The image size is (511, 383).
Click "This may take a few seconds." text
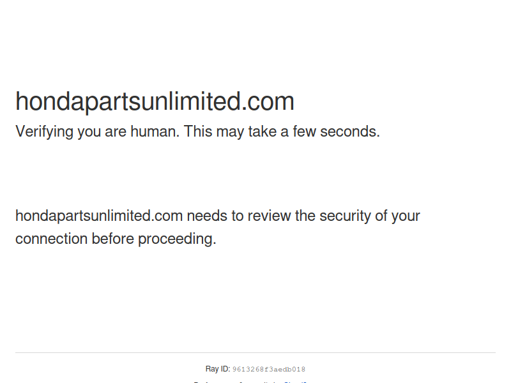pos(282,131)
